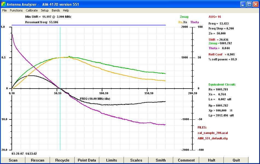Open the Bands menu
Image resolution: width=260 pixels, height=164 pixels.
coord(56,10)
